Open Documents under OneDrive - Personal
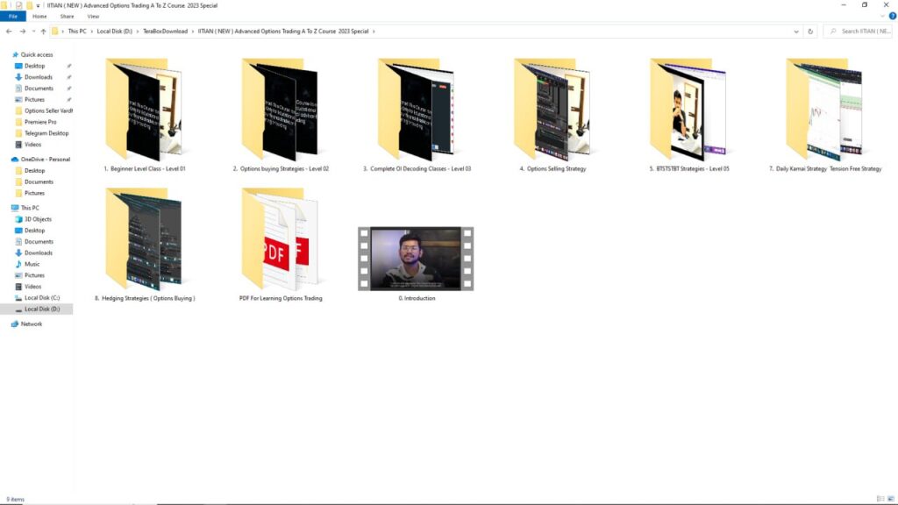The height and width of the screenshot is (505, 898). (39, 181)
